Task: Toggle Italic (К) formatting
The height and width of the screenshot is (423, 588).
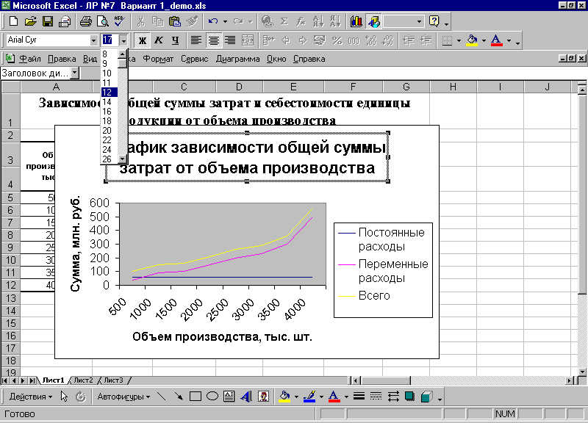Action: (x=159, y=40)
